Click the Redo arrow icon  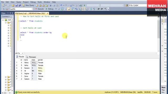point(66,5)
